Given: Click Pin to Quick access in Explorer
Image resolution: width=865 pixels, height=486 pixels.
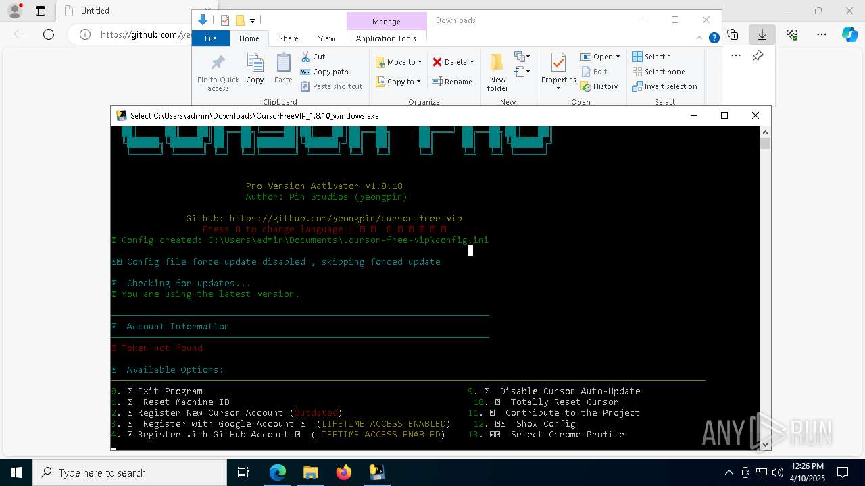Looking at the screenshot, I should pos(218,73).
